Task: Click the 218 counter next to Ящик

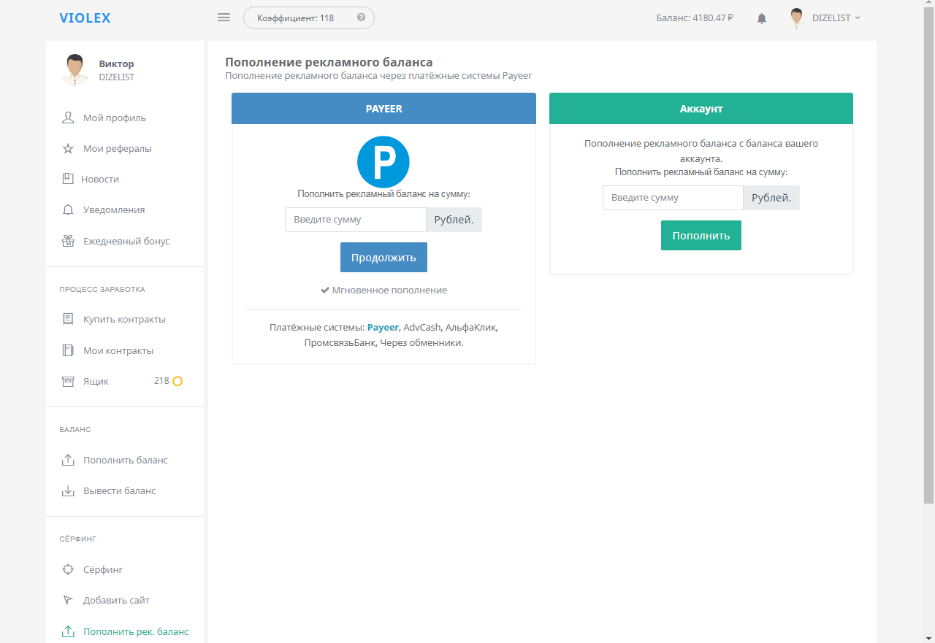Action: [x=161, y=381]
